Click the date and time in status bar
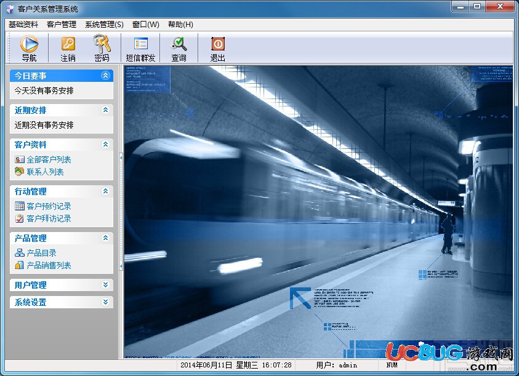The image size is (519, 376). pos(236,365)
